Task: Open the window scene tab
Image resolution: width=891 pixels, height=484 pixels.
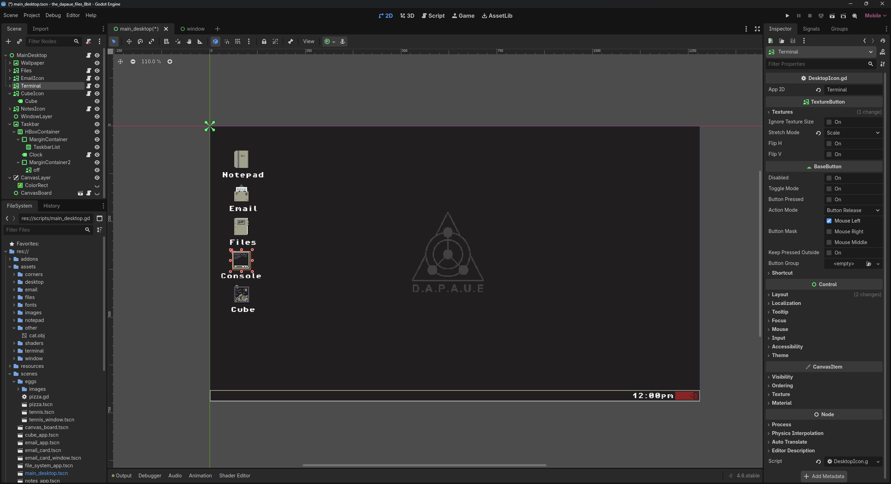Action: tap(192, 29)
